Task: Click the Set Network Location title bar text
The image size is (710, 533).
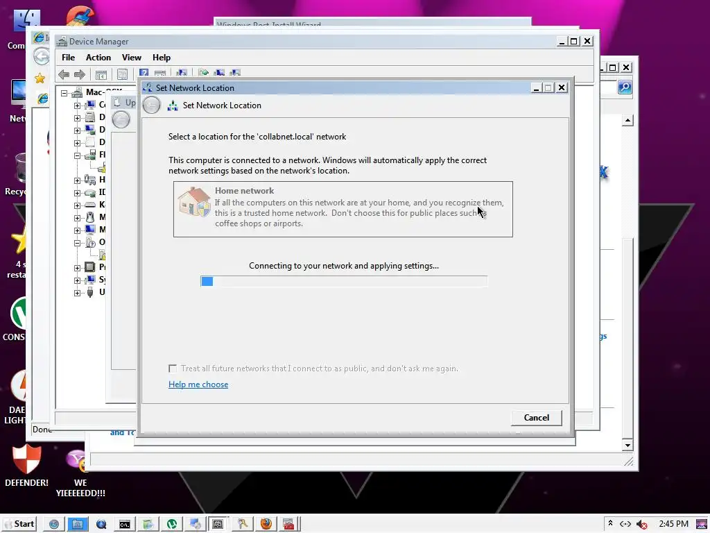Action: pos(195,88)
